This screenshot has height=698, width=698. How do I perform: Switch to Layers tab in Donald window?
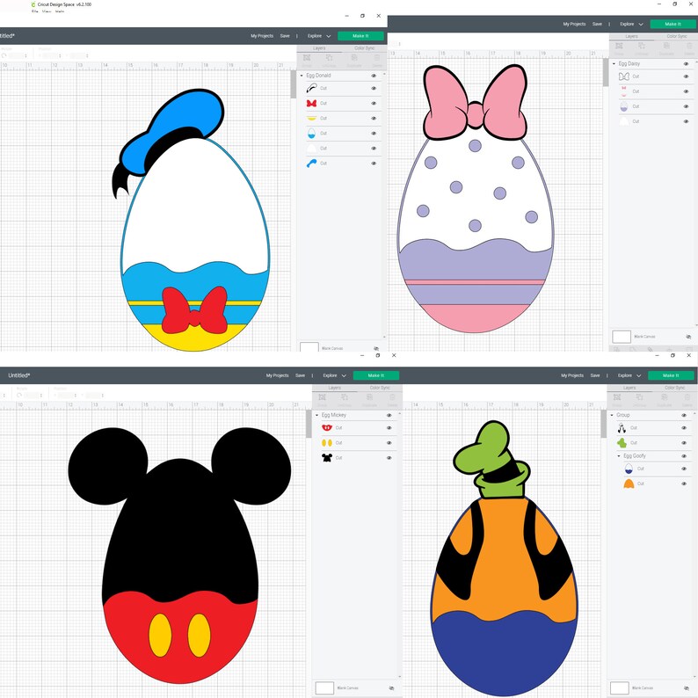319,48
